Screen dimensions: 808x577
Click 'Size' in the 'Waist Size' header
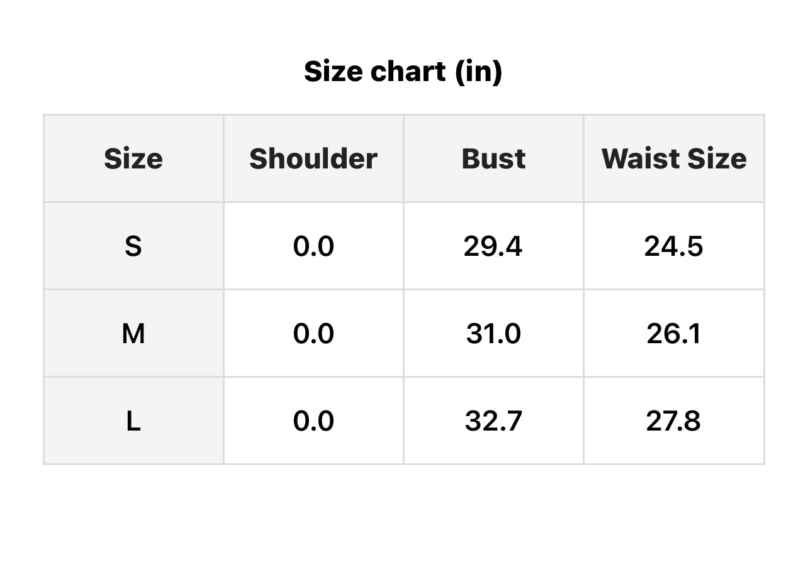coord(719,159)
